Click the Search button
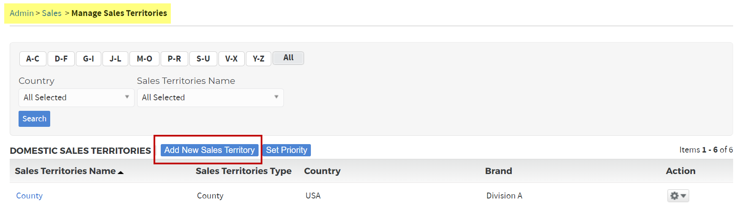 click(x=34, y=119)
